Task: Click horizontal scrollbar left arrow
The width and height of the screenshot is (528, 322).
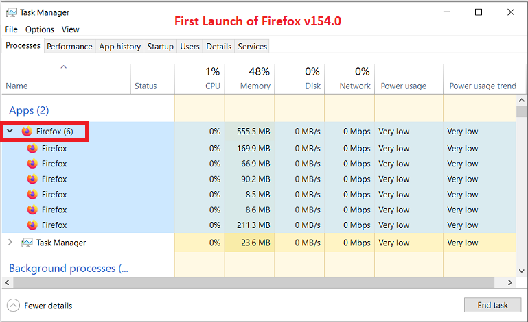Action: click(x=8, y=283)
